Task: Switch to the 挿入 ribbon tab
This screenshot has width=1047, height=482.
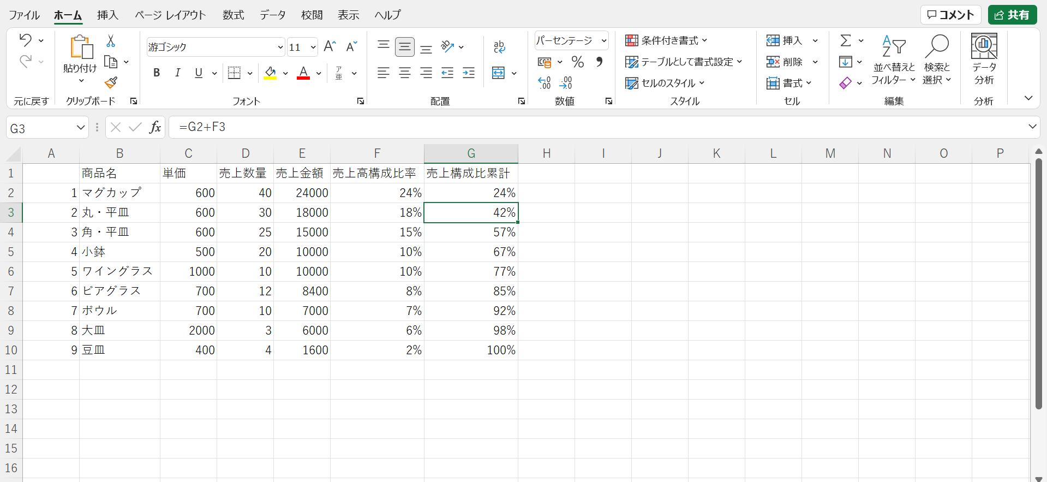Action: coord(107,15)
